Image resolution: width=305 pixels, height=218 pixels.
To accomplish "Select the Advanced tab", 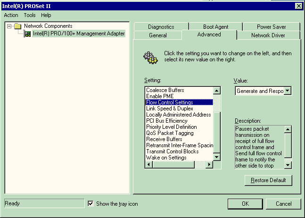I will [209, 34].
